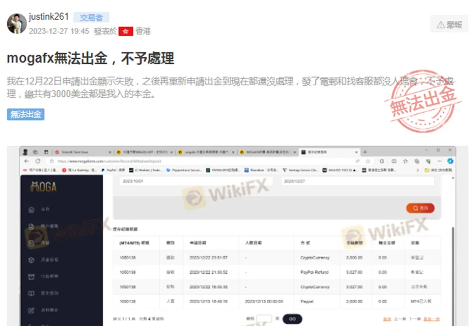Click the justink261 user avatar
This screenshot has width=476, height=326.
(17, 23)
